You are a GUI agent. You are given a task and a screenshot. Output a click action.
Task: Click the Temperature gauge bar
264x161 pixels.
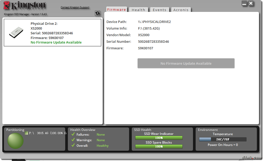click(x=223, y=139)
